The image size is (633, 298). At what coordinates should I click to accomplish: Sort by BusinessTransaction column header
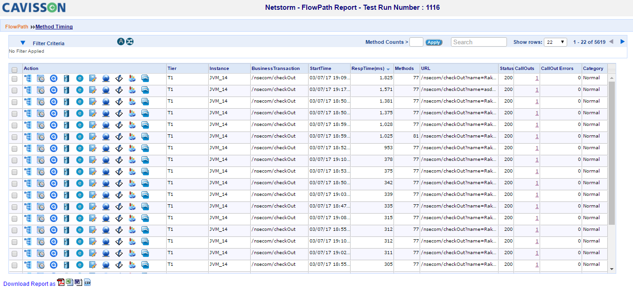(x=276, y=69)
